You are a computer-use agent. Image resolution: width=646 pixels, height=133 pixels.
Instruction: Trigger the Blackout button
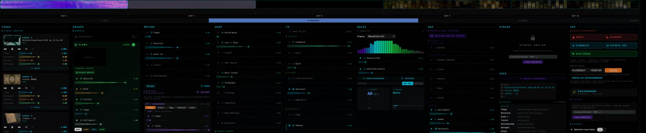621,37
